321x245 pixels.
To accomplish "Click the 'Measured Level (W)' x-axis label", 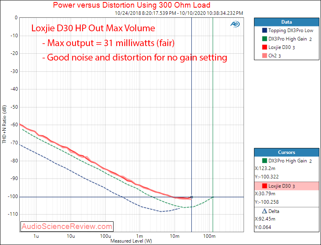I will 131,241.
